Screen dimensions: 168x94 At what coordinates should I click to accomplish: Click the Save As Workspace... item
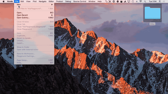pos(34,54)
